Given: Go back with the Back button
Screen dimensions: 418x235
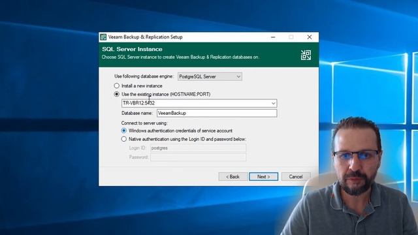Looking at the screenshot, I should (233, 177).
